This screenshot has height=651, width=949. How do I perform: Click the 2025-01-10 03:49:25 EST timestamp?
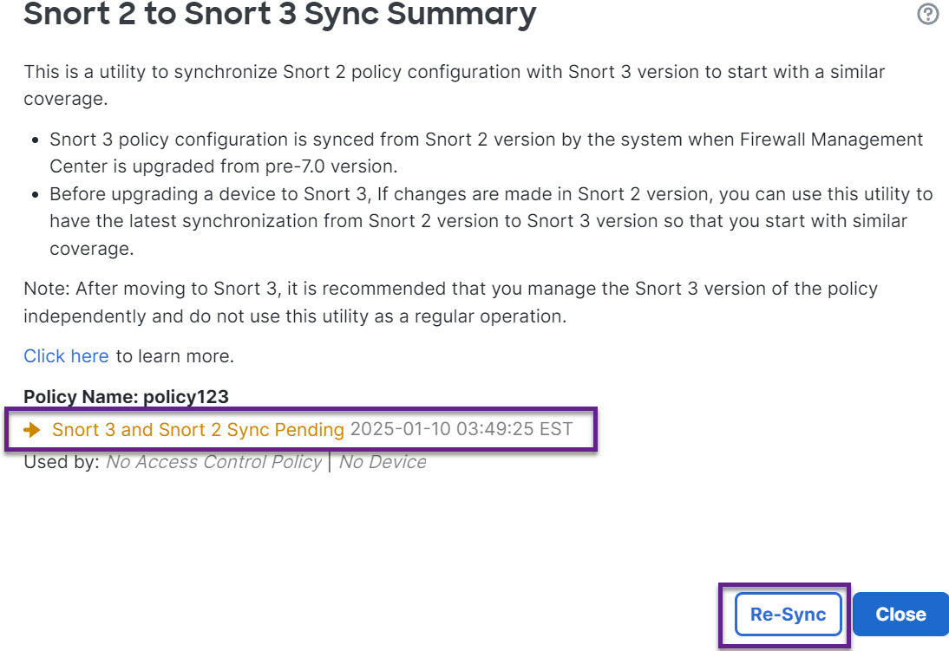461,429
